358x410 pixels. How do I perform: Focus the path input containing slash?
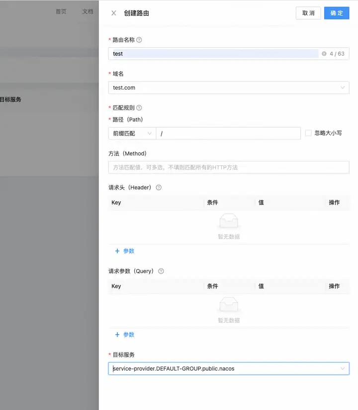pos(228,134)
